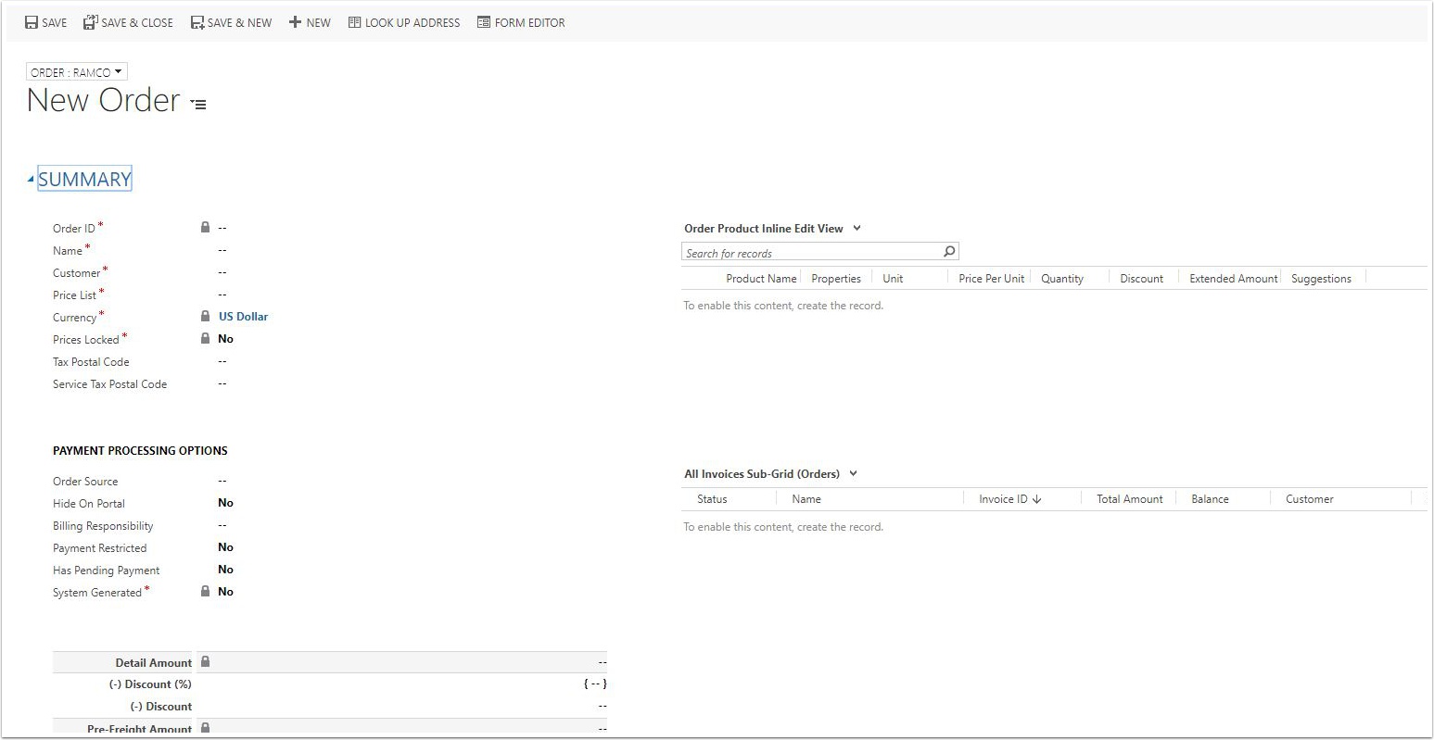
Task: Click the magnifier in the product search box
Action: point(948,251)
